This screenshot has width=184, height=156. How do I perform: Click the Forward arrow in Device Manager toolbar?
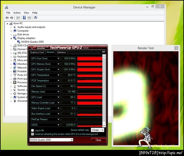tap(12, 18)
